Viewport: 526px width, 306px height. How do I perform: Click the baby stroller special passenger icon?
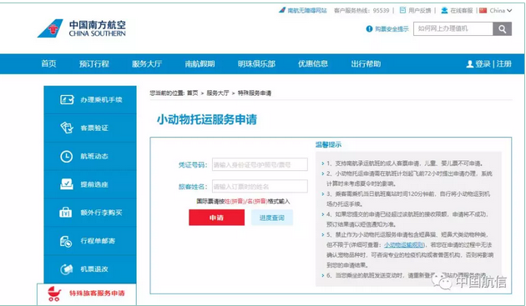point(54,293)
